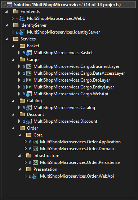This screenshot has height=200, width=138.
Task: Select the MultiShopMicroservices.WebUI project name
Action: (57, 18)
